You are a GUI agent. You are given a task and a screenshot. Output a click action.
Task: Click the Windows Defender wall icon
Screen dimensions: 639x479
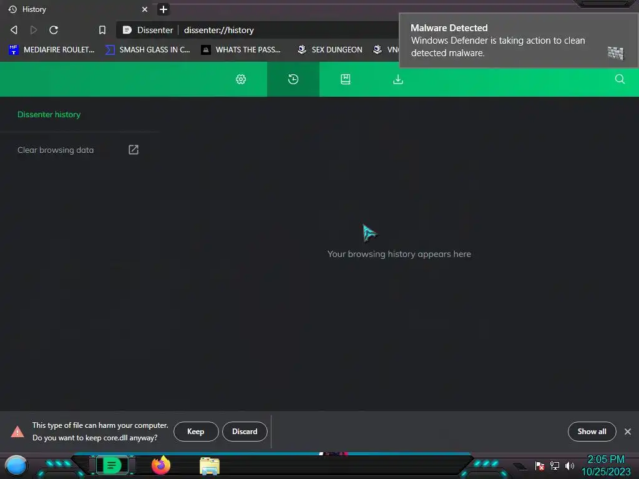[x=615, y=54]
